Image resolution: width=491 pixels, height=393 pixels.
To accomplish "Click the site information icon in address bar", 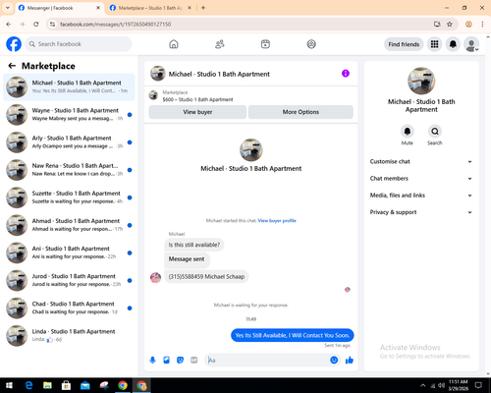I will tap(52, 25).
